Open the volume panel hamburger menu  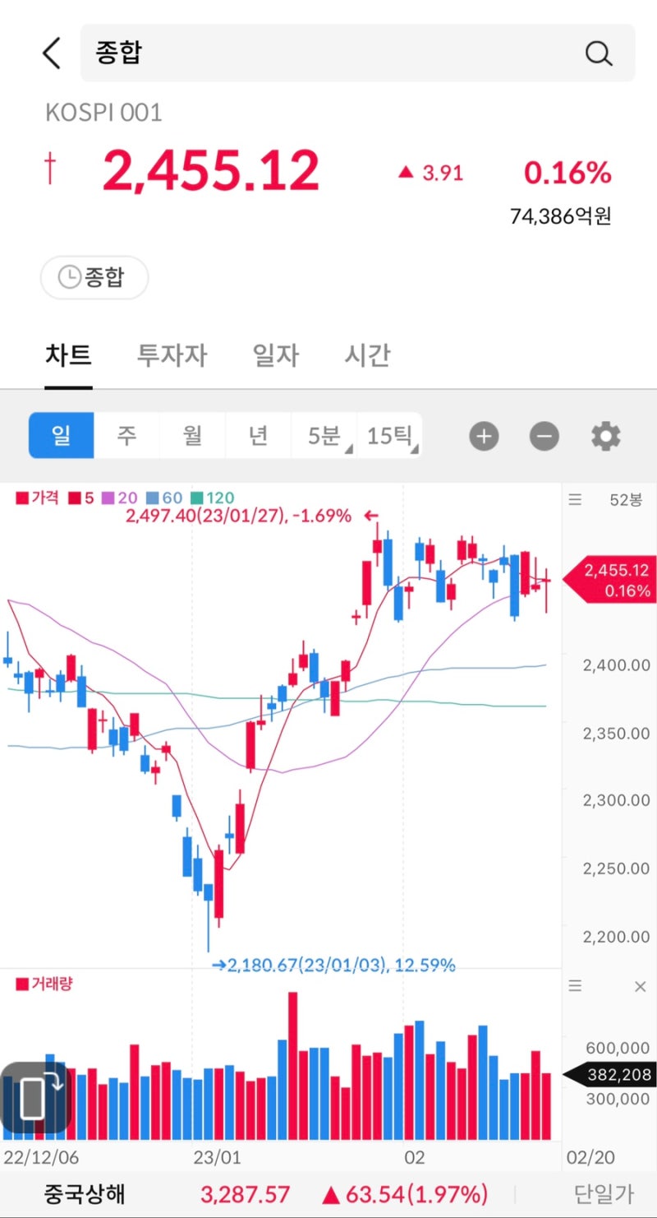point(574,985)
